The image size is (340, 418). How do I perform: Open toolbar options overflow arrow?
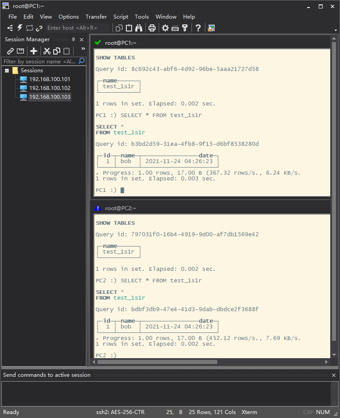point(336,30)
